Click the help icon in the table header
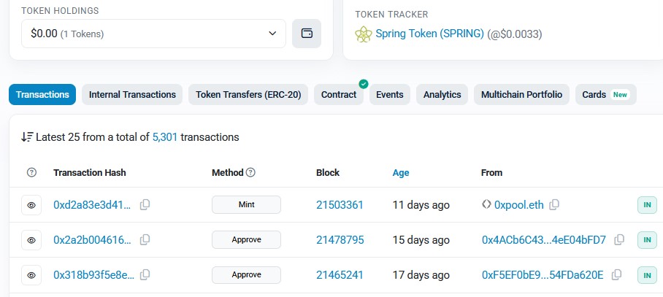Screen dimensions: 663x297 pyautogui.click(x=31, y=173)
